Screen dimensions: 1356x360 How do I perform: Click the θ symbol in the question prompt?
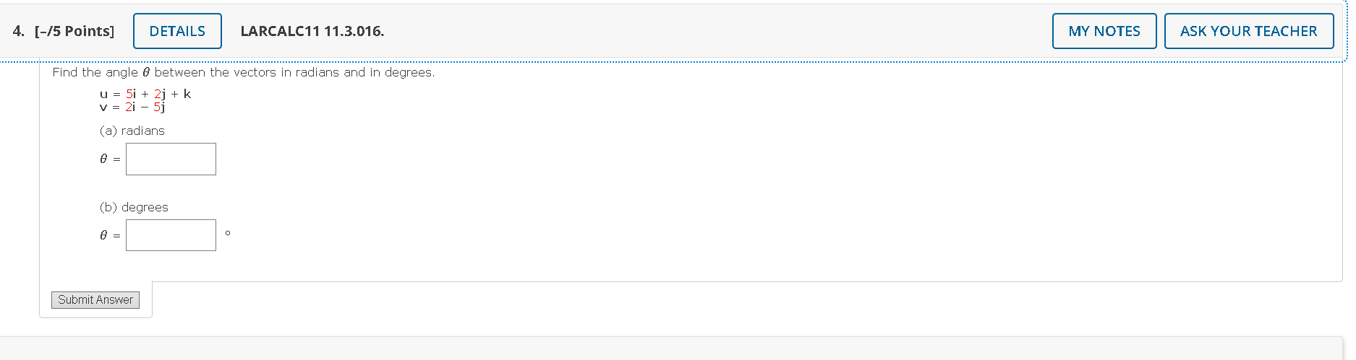pyautogui.click(x=145, y=72)
